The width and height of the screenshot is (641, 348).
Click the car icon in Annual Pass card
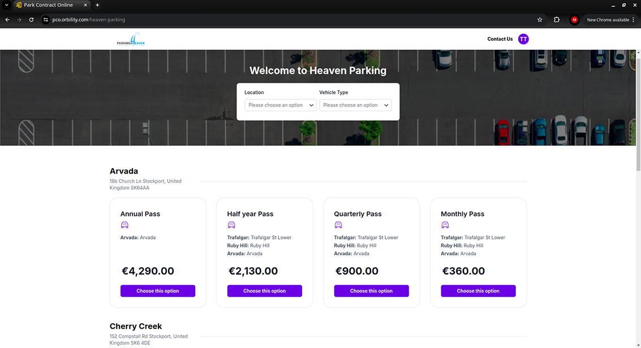coord(124,225)
